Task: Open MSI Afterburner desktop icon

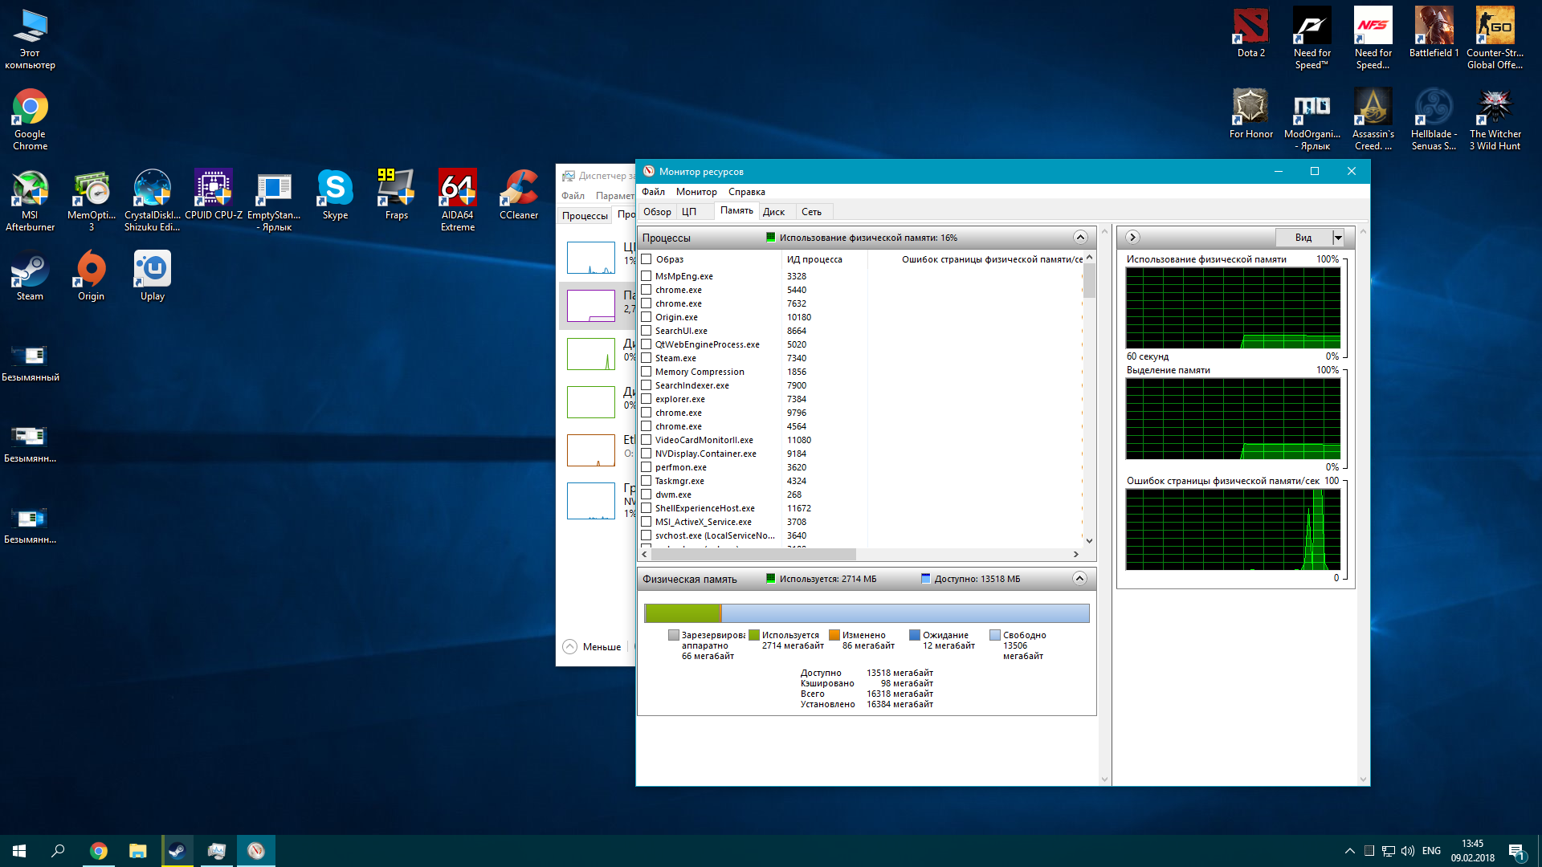Action: (30, 200)
